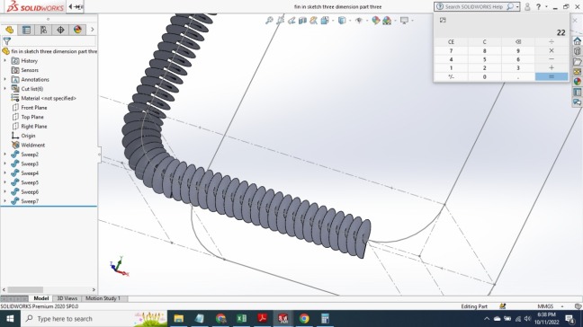Image resolution: width=583 pixels, height=327 pixels.
Task: Expand the Display Style dropdown arrow
Action: coord(349,21)
